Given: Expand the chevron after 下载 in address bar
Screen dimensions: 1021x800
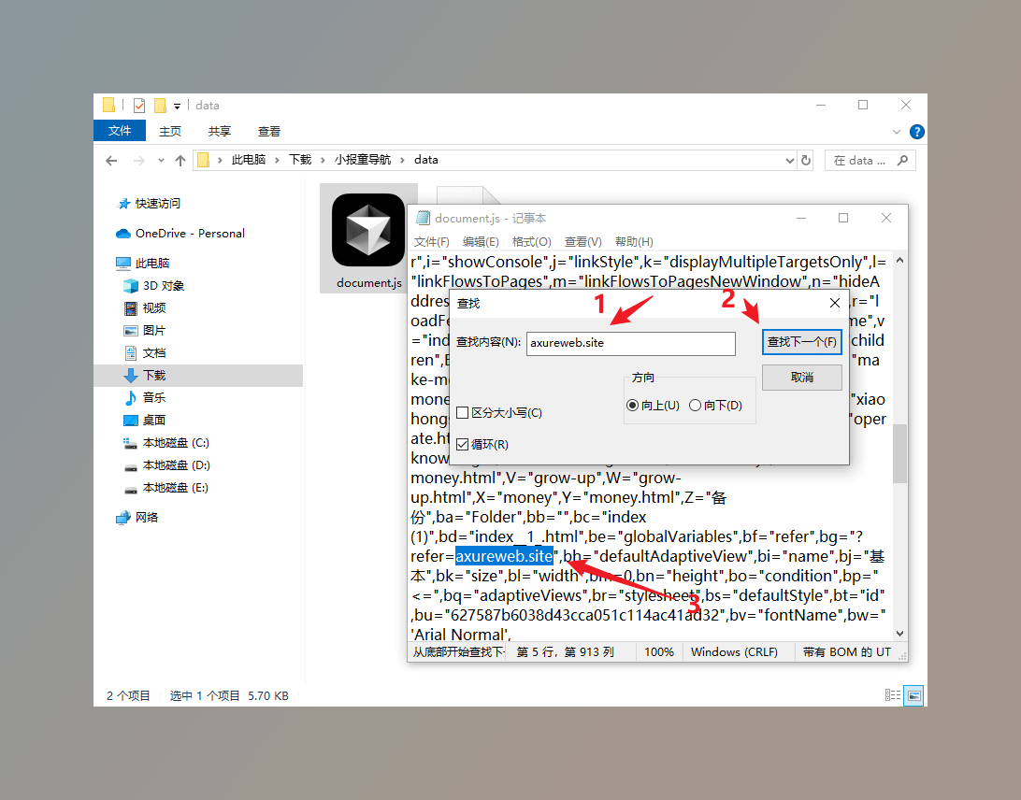Looking at the screenshot, I should (323, 160).
